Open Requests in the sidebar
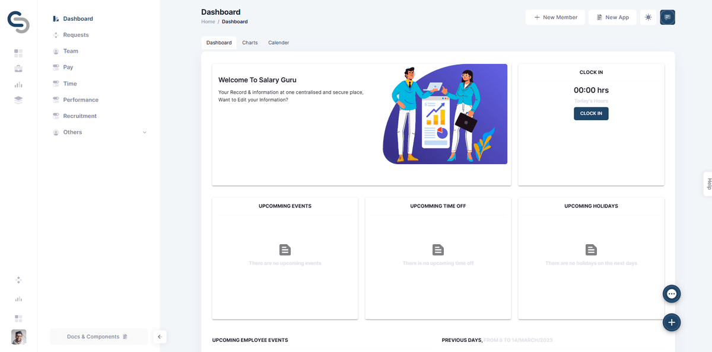 tap(76, 35)
